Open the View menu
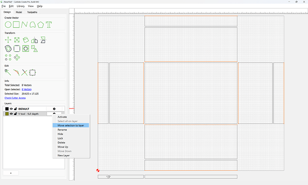 [31, 6]
